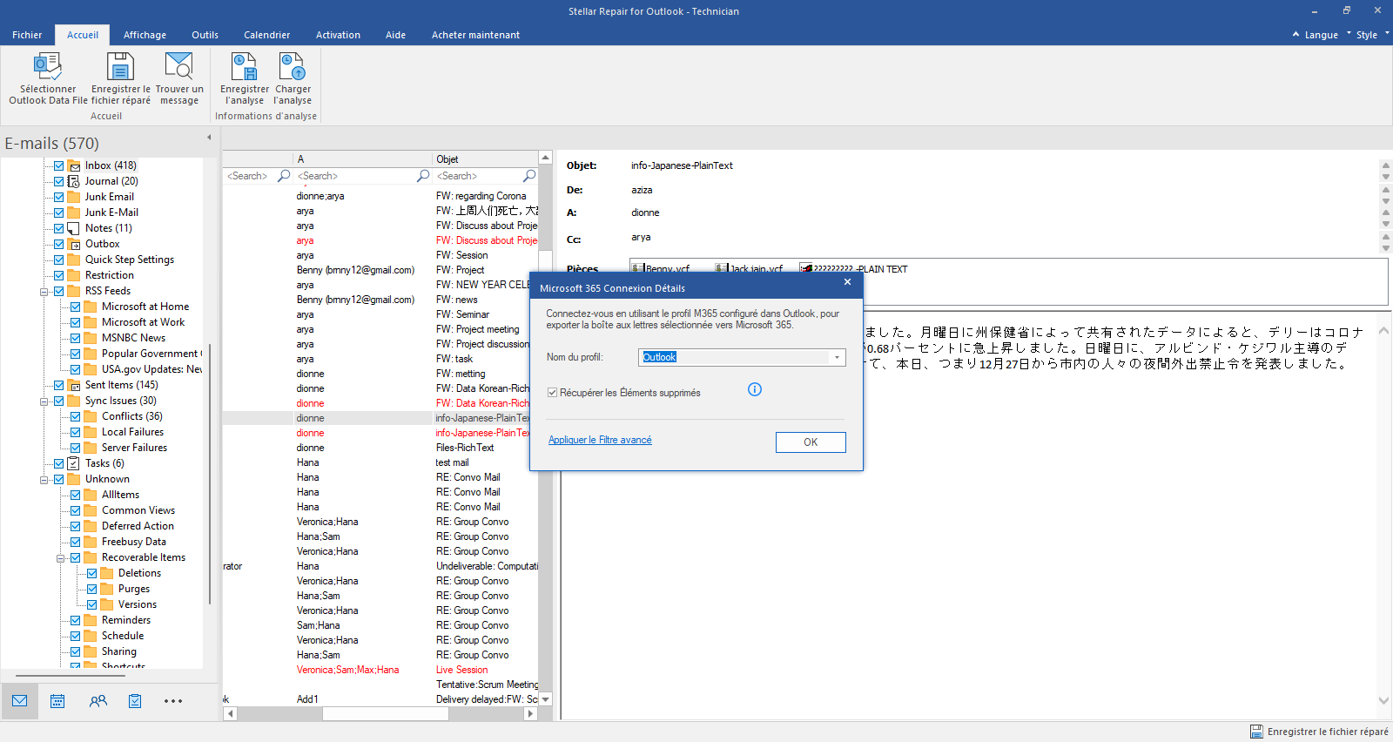Switch to Activation tab
1393x742 pixels.
point(338,35)
